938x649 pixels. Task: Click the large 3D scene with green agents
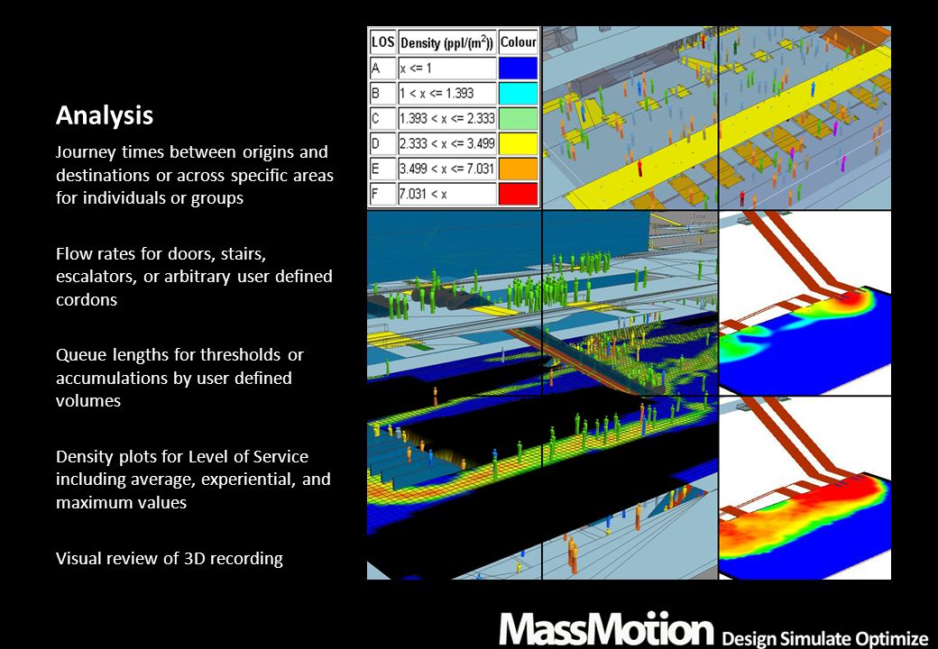click(542, 395)
